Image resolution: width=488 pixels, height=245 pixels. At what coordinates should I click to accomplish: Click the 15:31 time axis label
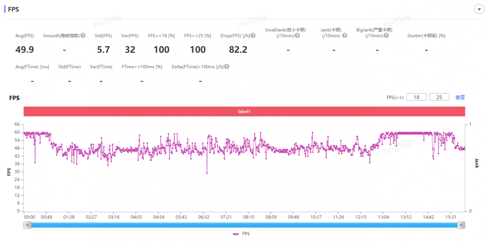point(451,217)
